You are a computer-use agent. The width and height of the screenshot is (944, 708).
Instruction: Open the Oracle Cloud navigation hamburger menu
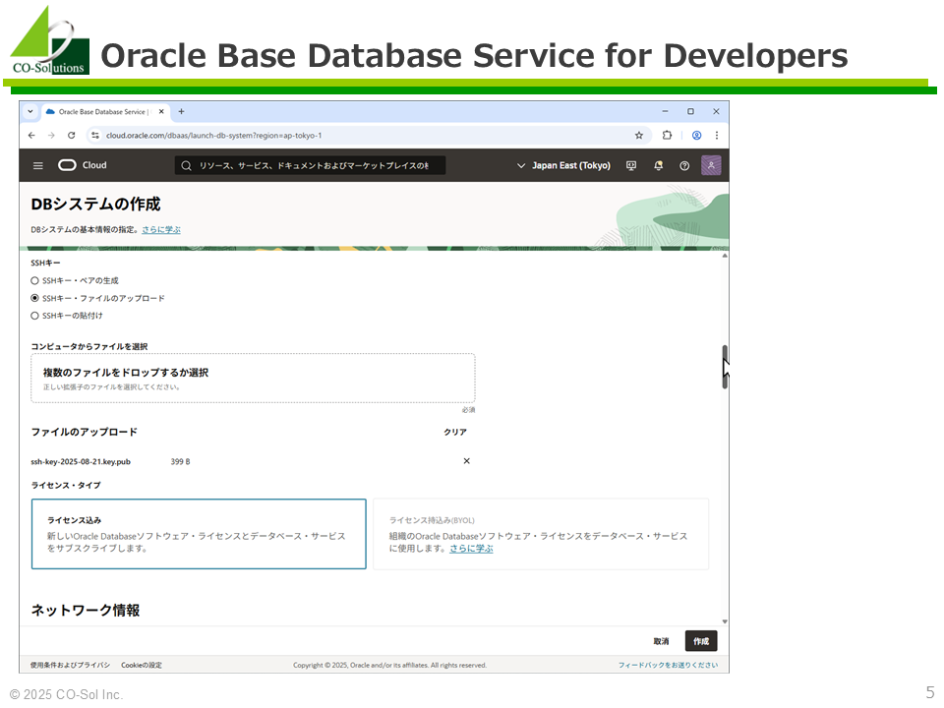click(x=38, y=165)
